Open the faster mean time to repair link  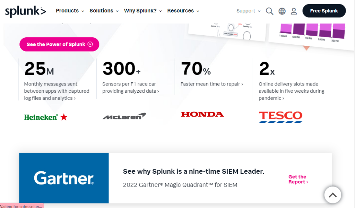(x=212, y=84)
